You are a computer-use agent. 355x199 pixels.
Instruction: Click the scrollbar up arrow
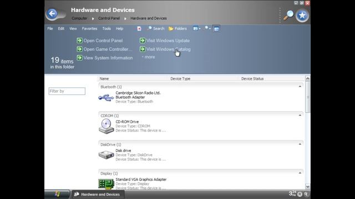308,78
